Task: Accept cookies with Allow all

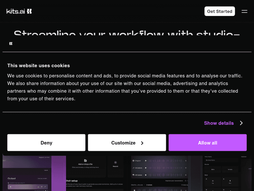Action: click(x=208, y=143)
